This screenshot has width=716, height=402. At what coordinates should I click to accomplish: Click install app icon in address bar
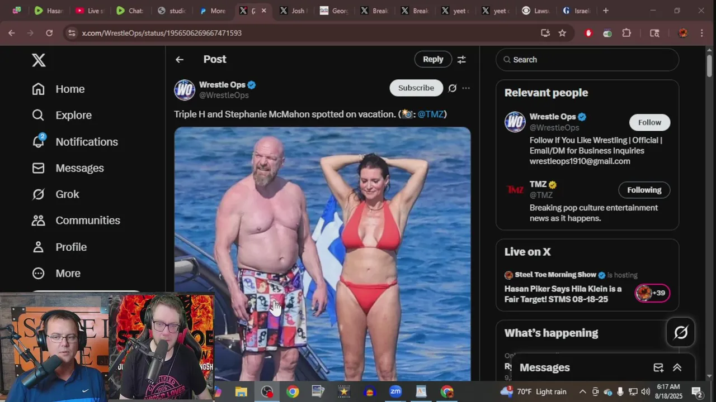(x=545, y=33)
